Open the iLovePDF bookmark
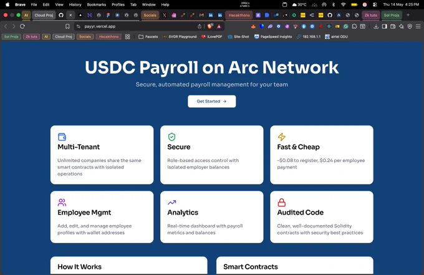The image size is (424, 275). 211,37
